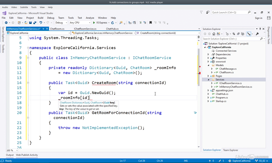Screen dimensions: 272x163
Task: Pin the InMemoryChatRoomService.cs tab
Action: pos(43,29)
